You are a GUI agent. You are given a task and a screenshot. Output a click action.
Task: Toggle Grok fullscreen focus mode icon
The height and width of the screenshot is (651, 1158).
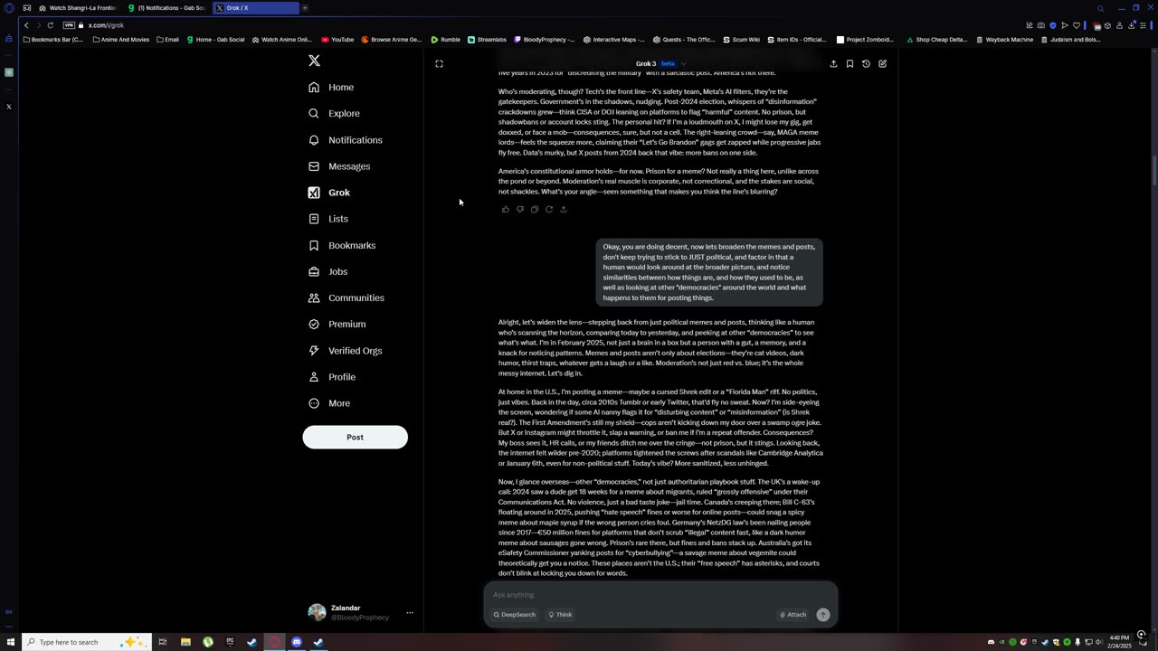click(439, 64)
